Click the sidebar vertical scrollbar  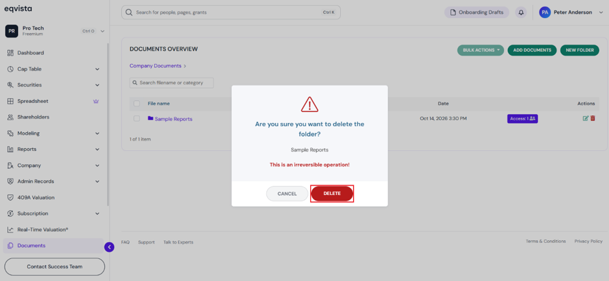[108, 124]
